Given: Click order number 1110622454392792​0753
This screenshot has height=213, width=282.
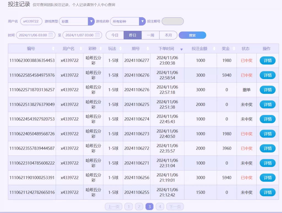Looking at the screenshot, I should [32, 119].
